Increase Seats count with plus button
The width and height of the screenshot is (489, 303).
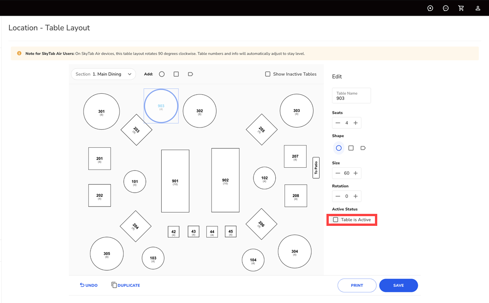(356, 123)
